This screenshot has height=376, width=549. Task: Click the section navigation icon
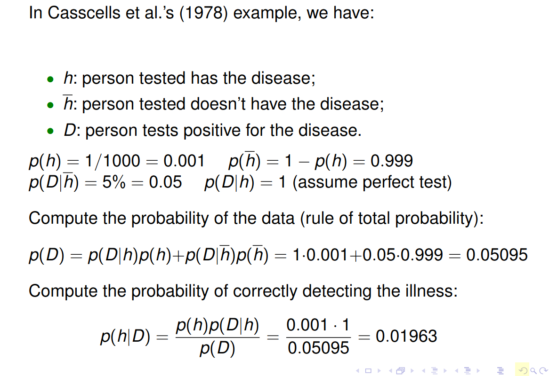468,370
